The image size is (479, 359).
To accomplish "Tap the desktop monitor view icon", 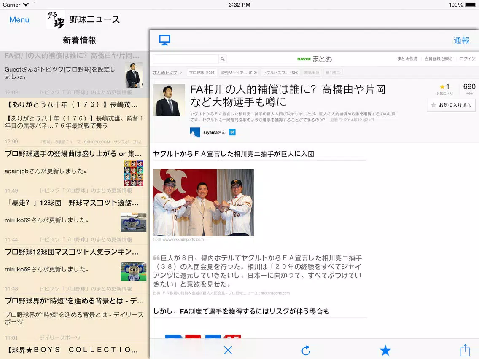I will tap(164, 40).
